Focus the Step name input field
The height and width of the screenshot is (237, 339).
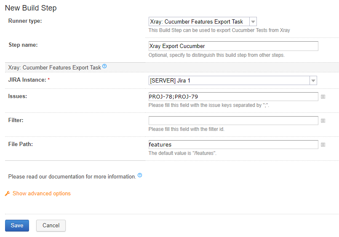[233, 46]
